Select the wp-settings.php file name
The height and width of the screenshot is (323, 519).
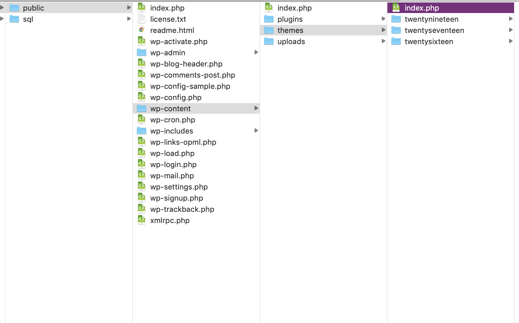(x=179, y=187)
